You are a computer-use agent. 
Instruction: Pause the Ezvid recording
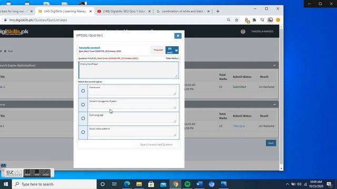click(x=27, y=173)
